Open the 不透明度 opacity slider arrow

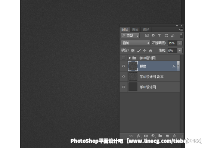click(180, 43)
